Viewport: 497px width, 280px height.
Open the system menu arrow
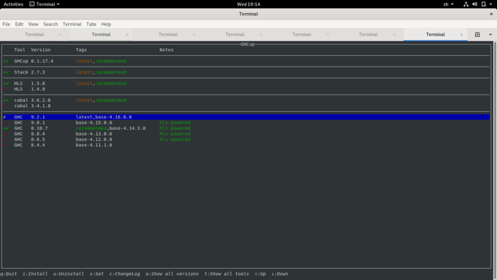coord(491,4)
